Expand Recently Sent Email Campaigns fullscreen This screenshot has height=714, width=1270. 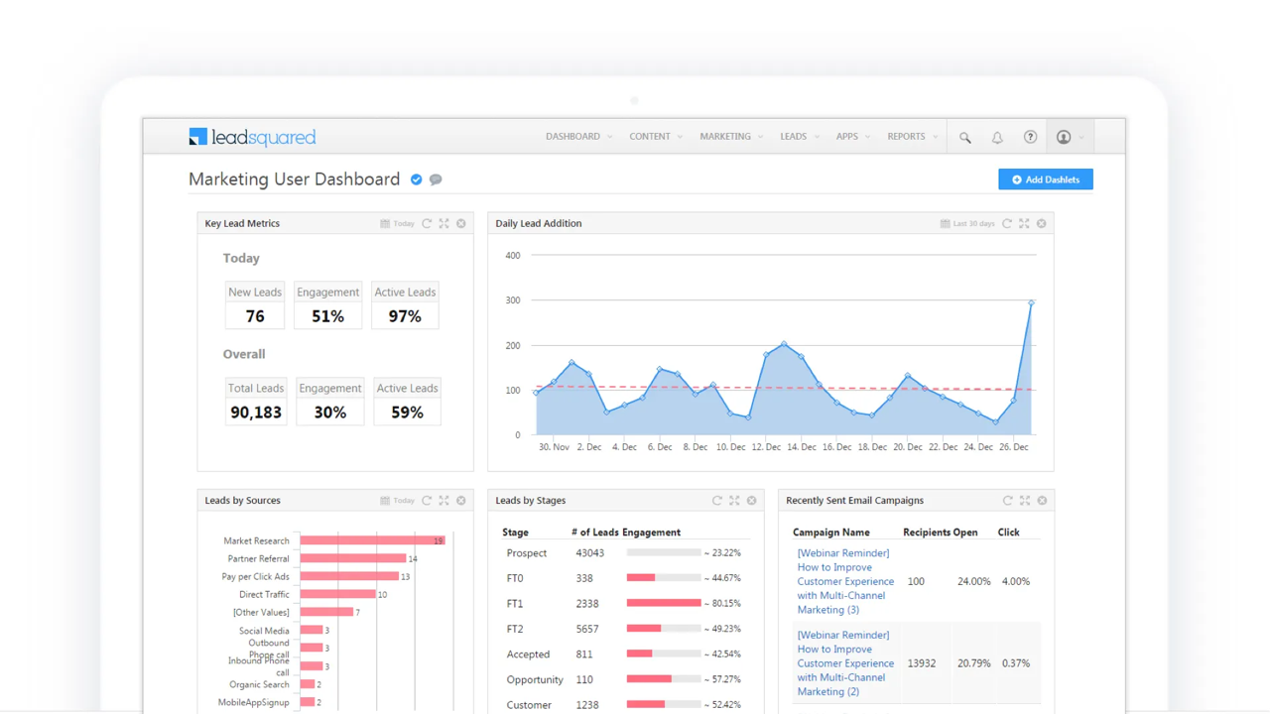click(1025, 501)
